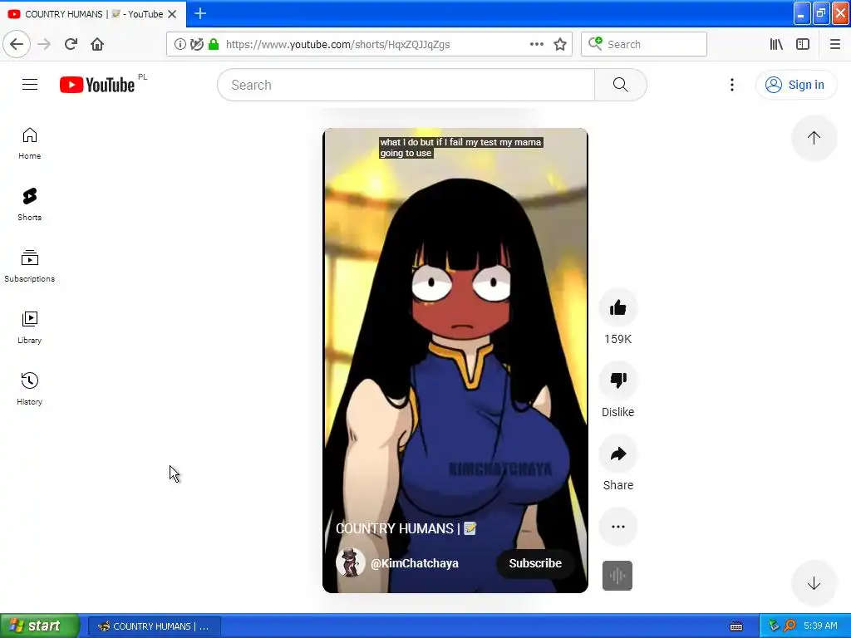Click the YouTube search magnifier button
The width and height of the screenshot is (851, 638).
tap(620, 85)
